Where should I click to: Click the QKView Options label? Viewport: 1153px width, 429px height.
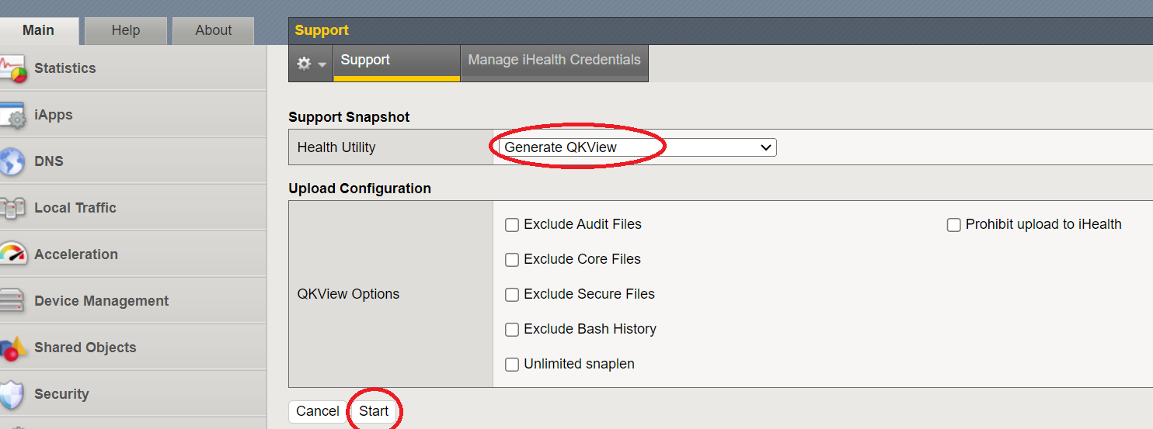pos(349,294)
